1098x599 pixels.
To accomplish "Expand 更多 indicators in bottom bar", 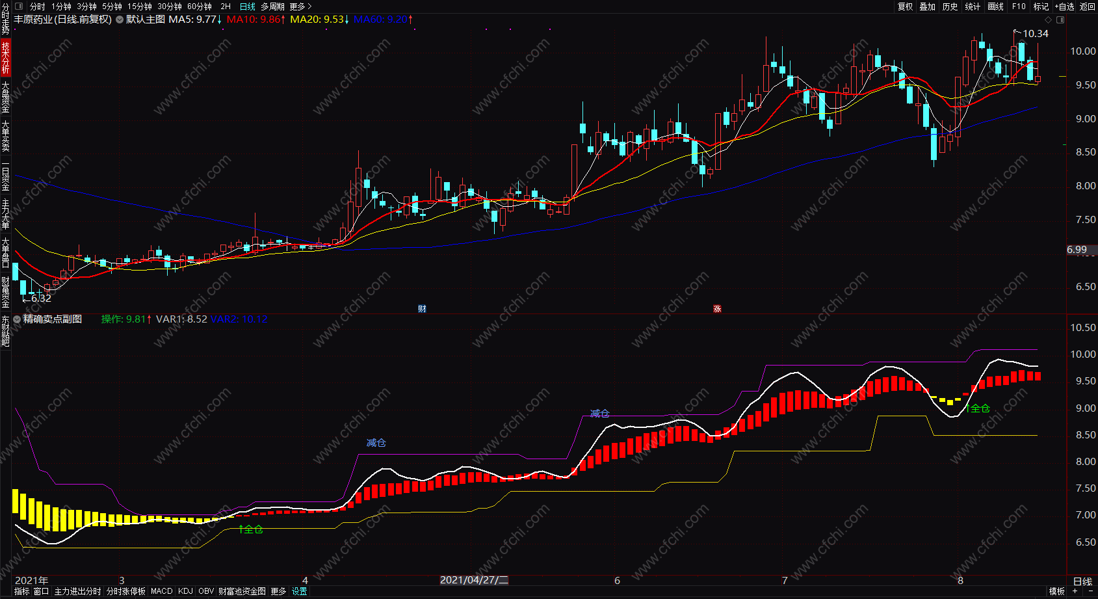I will pos(278,591).
